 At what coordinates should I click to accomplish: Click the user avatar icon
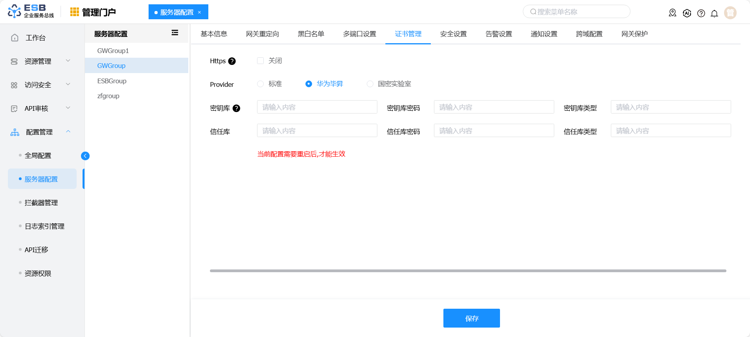[730, 13]
